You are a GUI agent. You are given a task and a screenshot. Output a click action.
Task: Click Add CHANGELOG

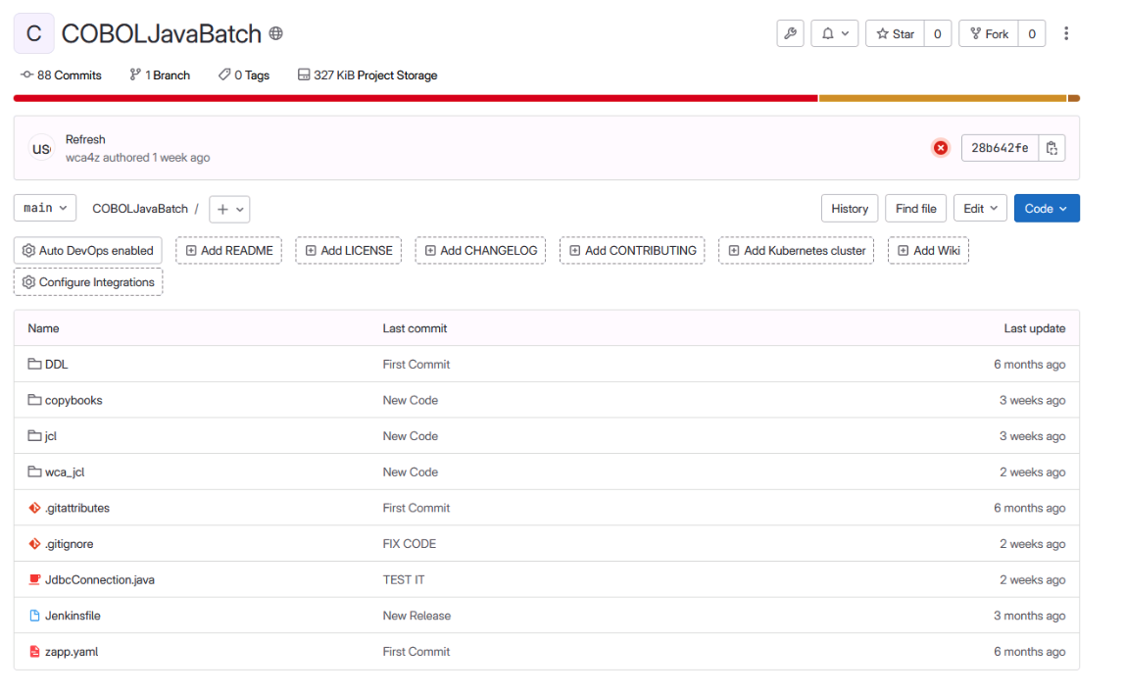point(480,250)
